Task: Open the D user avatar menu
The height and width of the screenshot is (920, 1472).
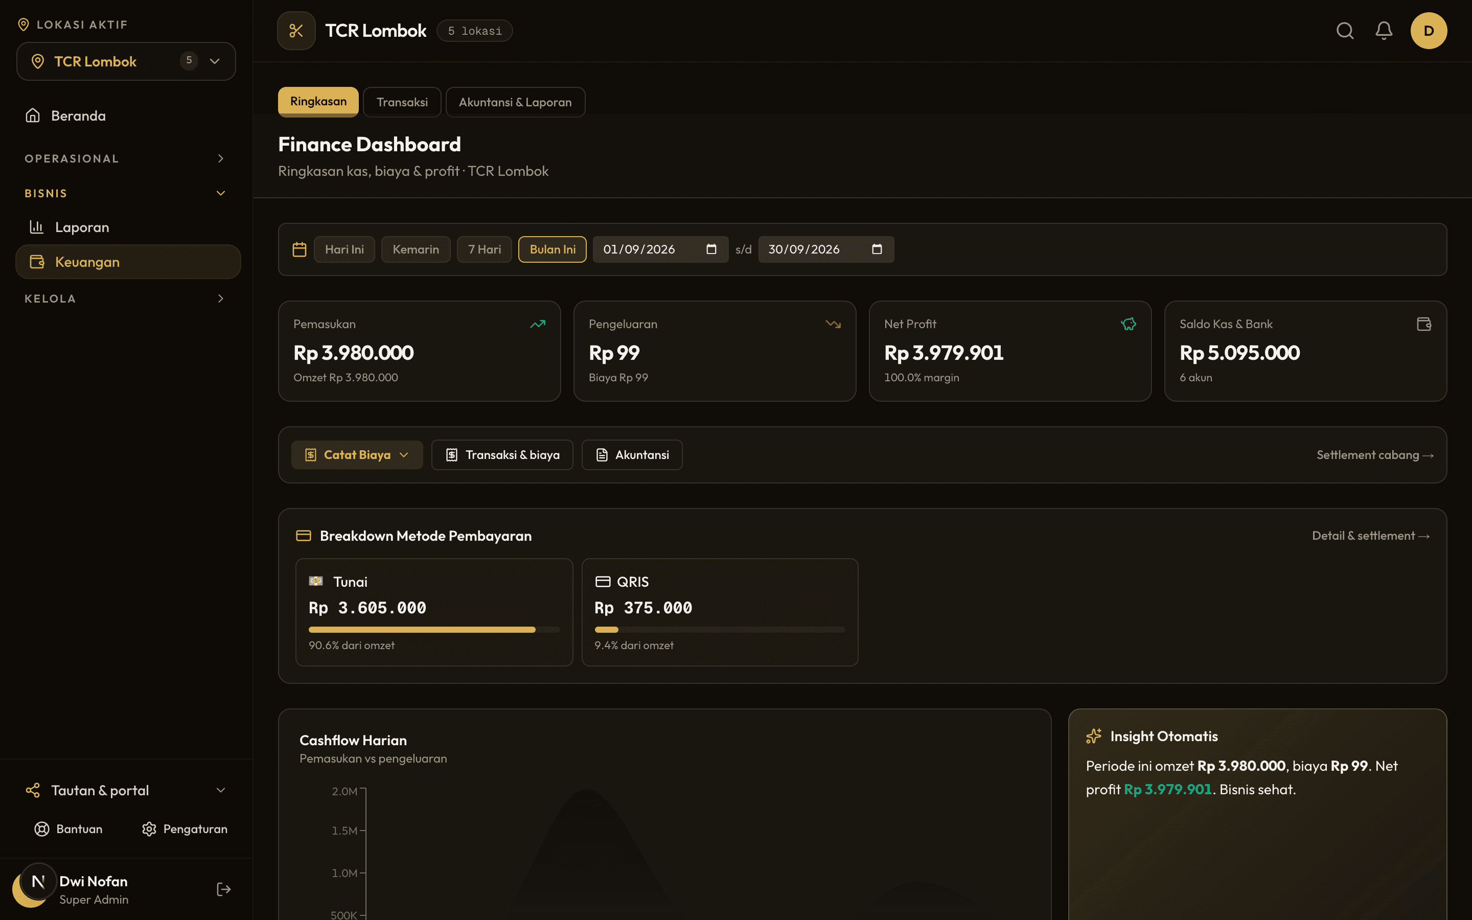Action: [x=1429, y=31]
